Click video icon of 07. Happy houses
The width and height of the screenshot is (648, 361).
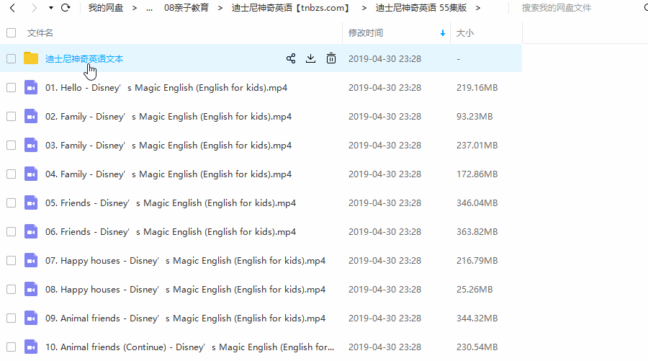pos(31,261)
